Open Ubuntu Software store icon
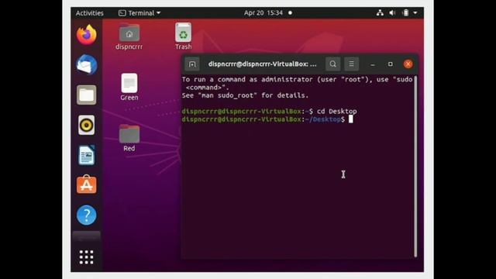This screenshot has width=496, height=279. tap(86, 184)
